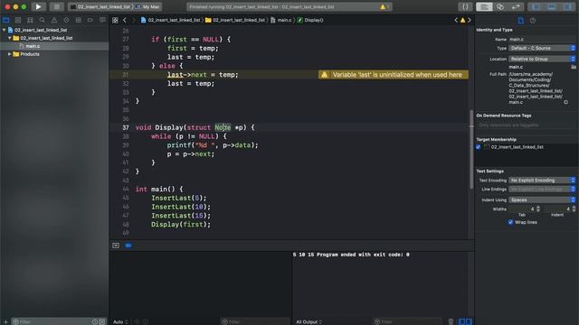Toggle the Variables view pane
Viewport: 579px width, 325px height.
coord(461,321)
